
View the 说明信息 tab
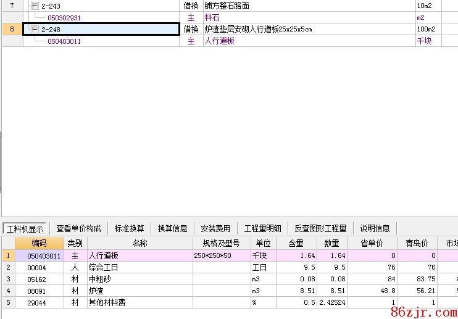click(x=375, y=228)
